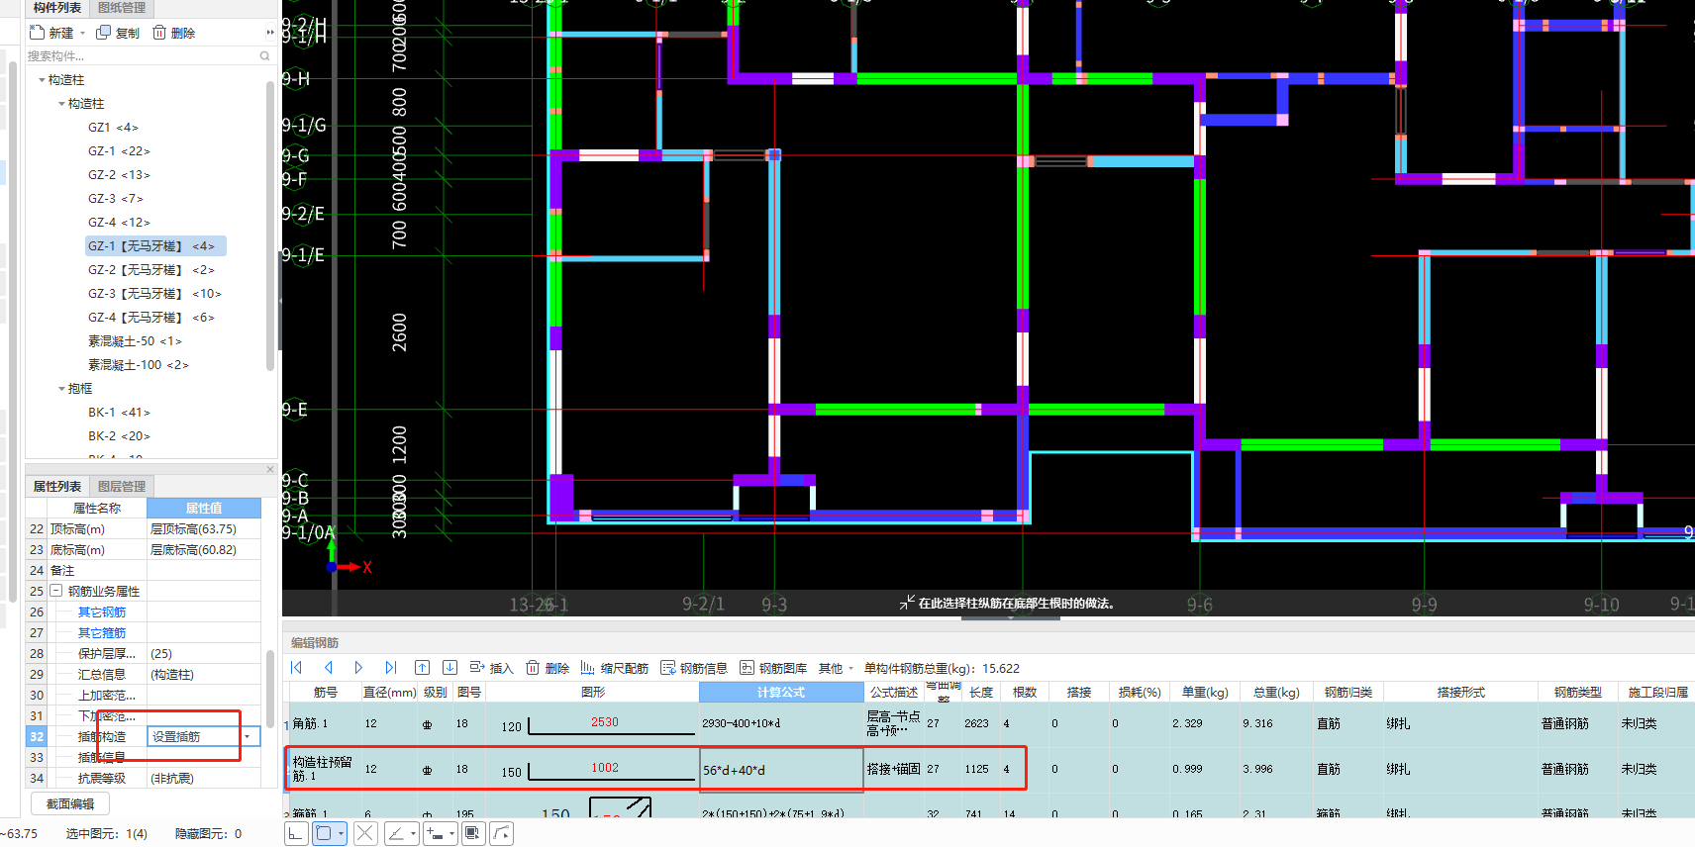The height and width of the screenshot is (847, 1695).
Task: Click Delete (删除) in rebar editor toolbar
Action: tap(548, 668)
